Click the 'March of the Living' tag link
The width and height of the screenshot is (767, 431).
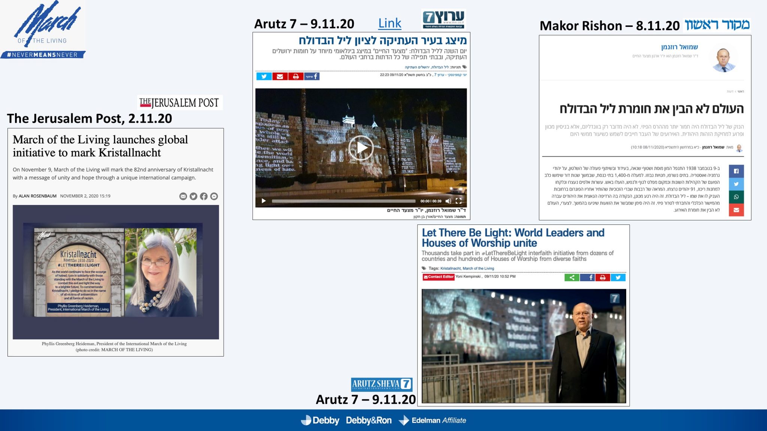tap(478, 268)
